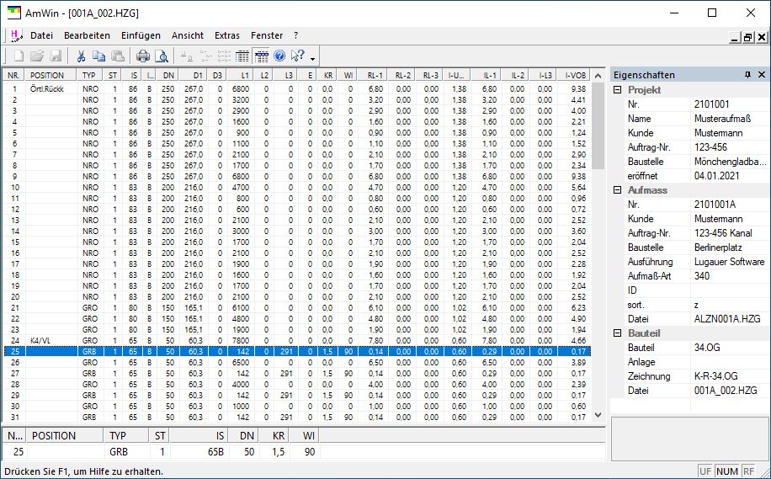The width and height of the screenshot is (771, 479).
Task: Open toolbar options dropdown arrow
Action: [313, 59]
